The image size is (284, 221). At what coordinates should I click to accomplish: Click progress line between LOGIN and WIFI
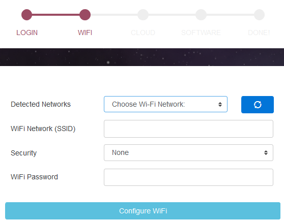pyautogui.click(x=56, y=15)
